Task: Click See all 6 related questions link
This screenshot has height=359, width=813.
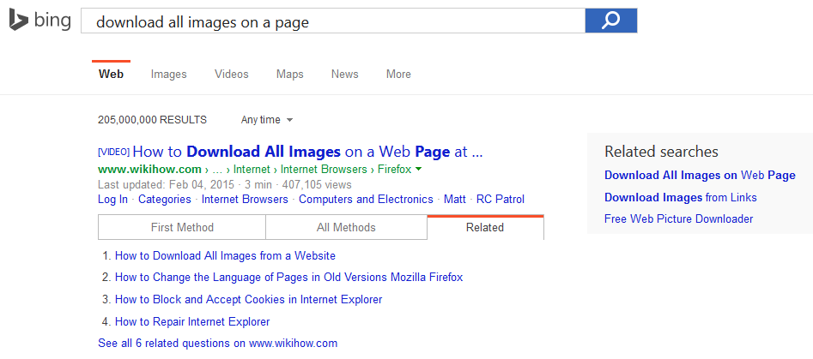Action: (x=217, y=344)
